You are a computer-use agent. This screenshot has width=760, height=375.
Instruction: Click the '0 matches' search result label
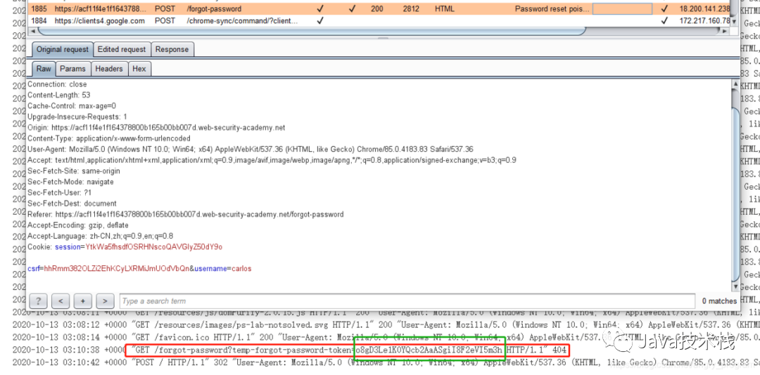click(719, 301)
